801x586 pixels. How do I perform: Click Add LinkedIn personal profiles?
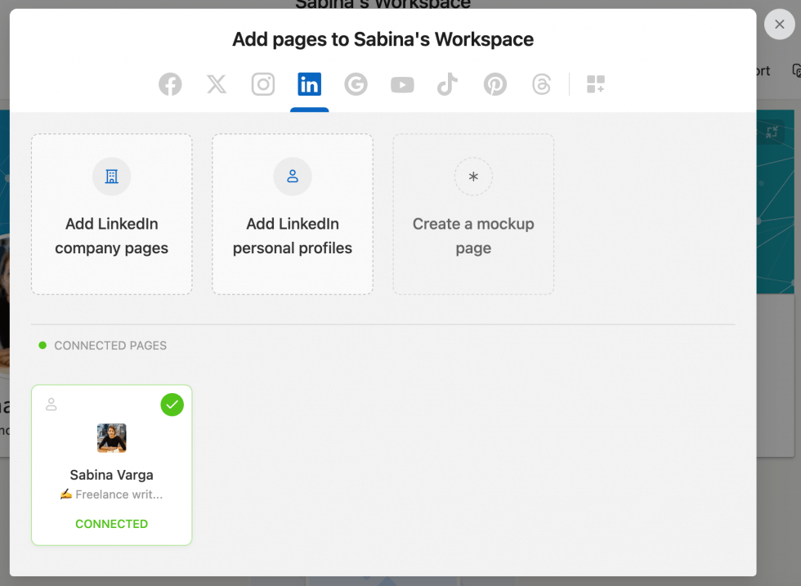tap(292, 214)
